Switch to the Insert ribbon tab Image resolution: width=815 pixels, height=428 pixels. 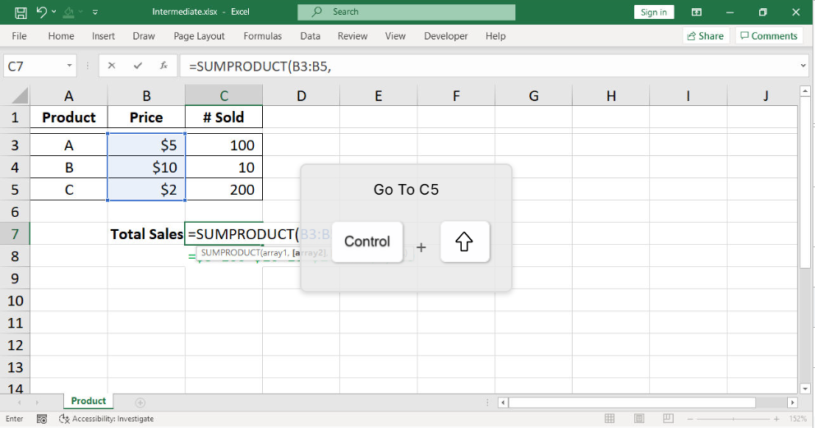[x=104, y=36]
